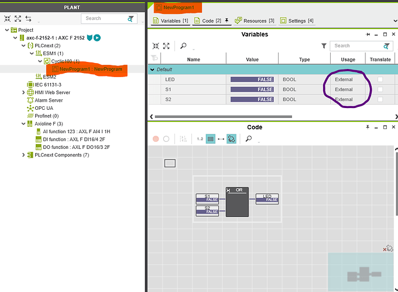Click the Variables column tag icon

pos(155,58)
